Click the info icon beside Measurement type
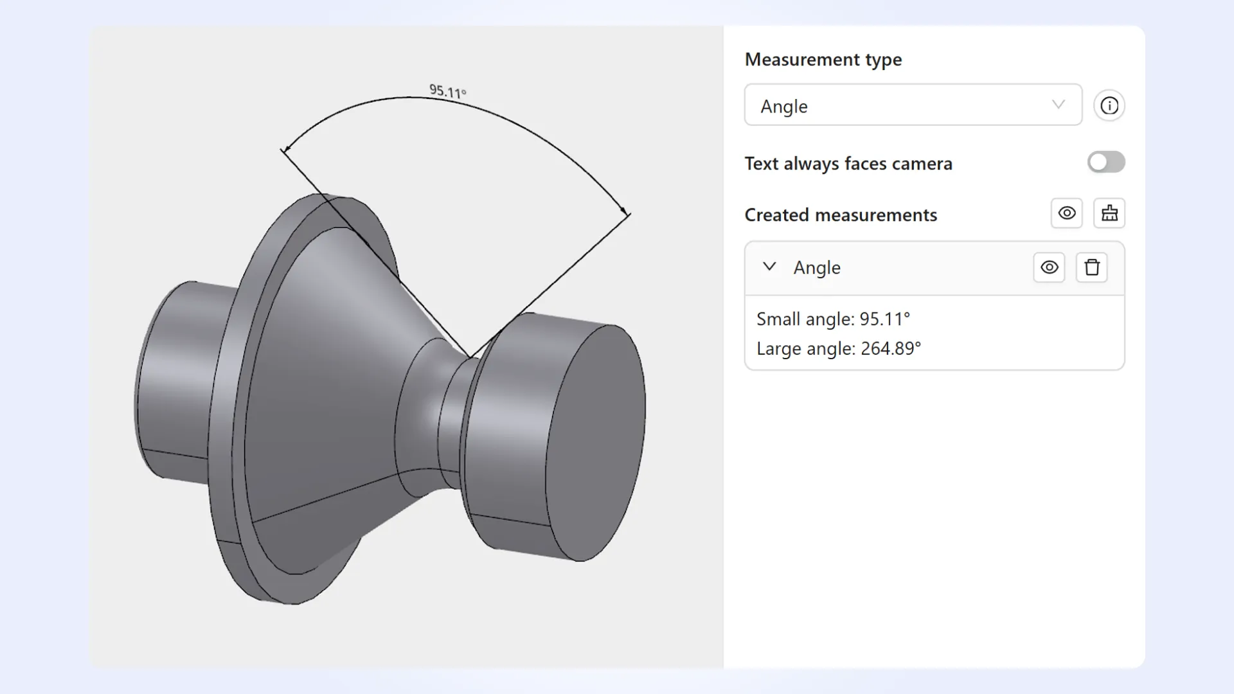Screen dimensions: 1234x694 click(x=1109, y=105)
